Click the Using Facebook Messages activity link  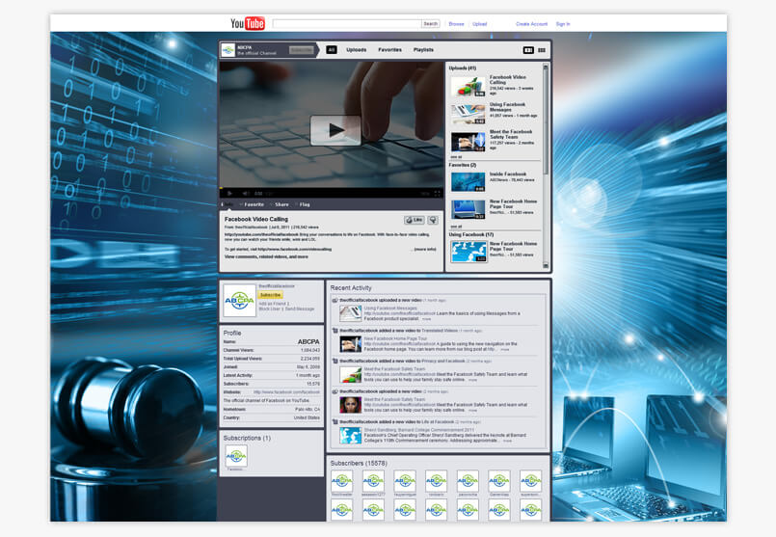tap(390, 308)
